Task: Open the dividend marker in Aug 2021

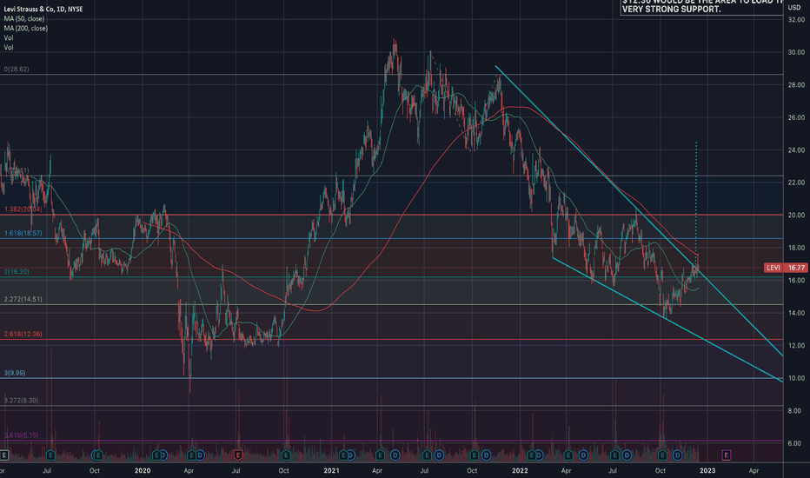Action: coord(439,455)
